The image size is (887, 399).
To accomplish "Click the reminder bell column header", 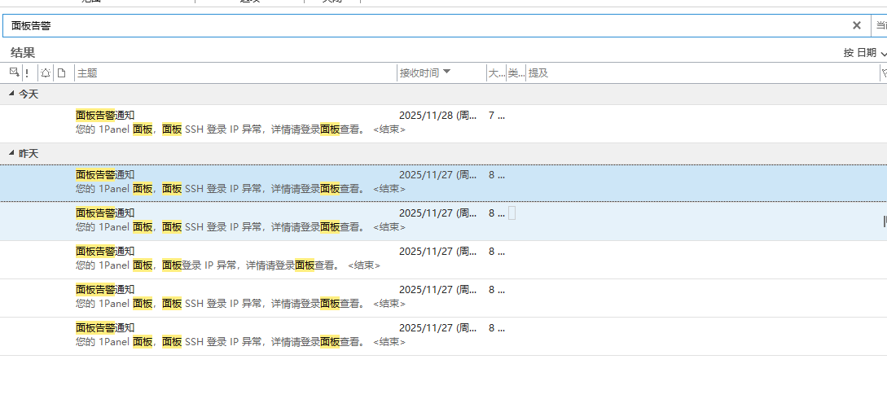I will 46,73.
